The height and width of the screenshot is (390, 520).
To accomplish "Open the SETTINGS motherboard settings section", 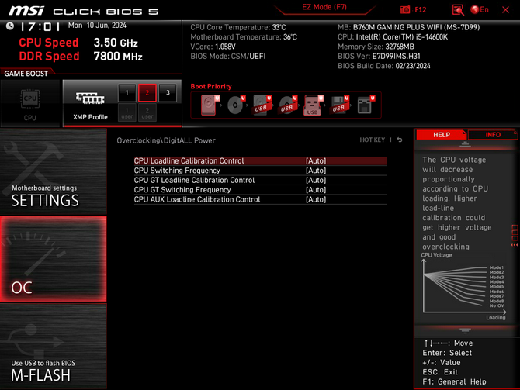I will click(x=53, y=171).
